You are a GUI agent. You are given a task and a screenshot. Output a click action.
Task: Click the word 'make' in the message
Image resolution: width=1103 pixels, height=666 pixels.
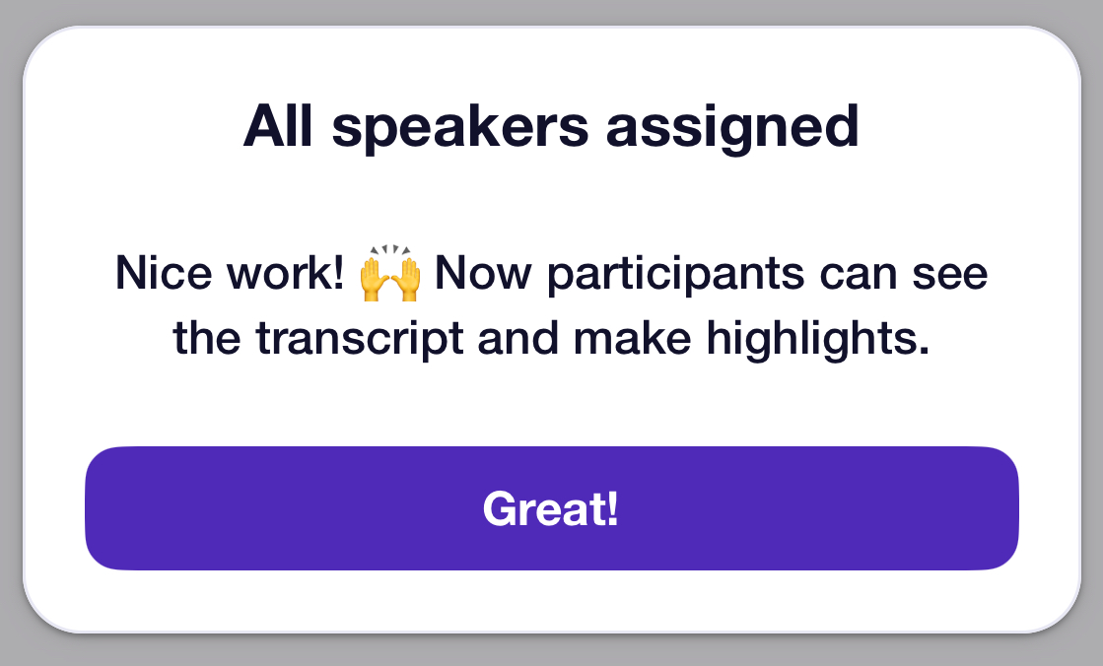pyautogui.click(x=632, y=338)
